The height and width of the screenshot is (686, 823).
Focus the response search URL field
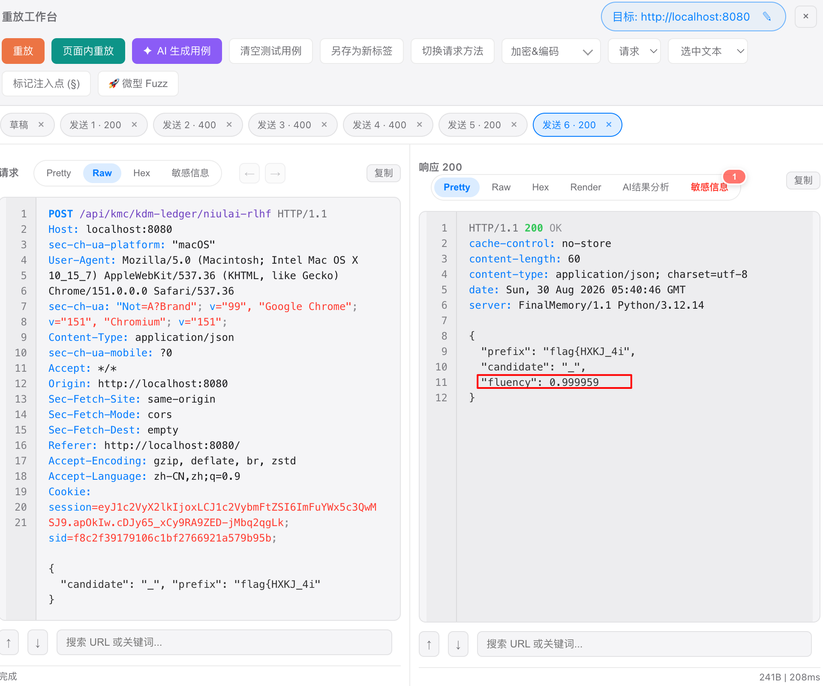tap(645, 644)
